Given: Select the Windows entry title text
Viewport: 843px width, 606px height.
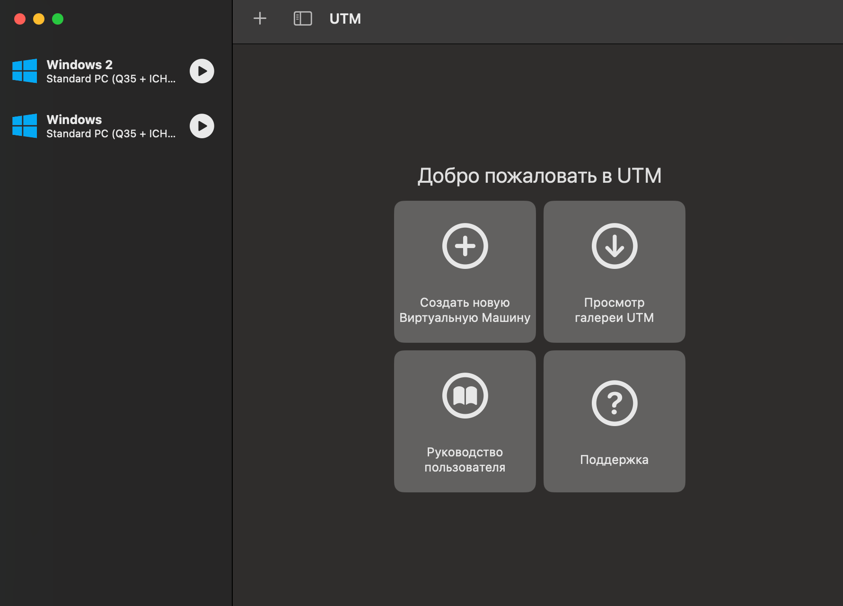Looking at the screenshot, I should [74, 119].
